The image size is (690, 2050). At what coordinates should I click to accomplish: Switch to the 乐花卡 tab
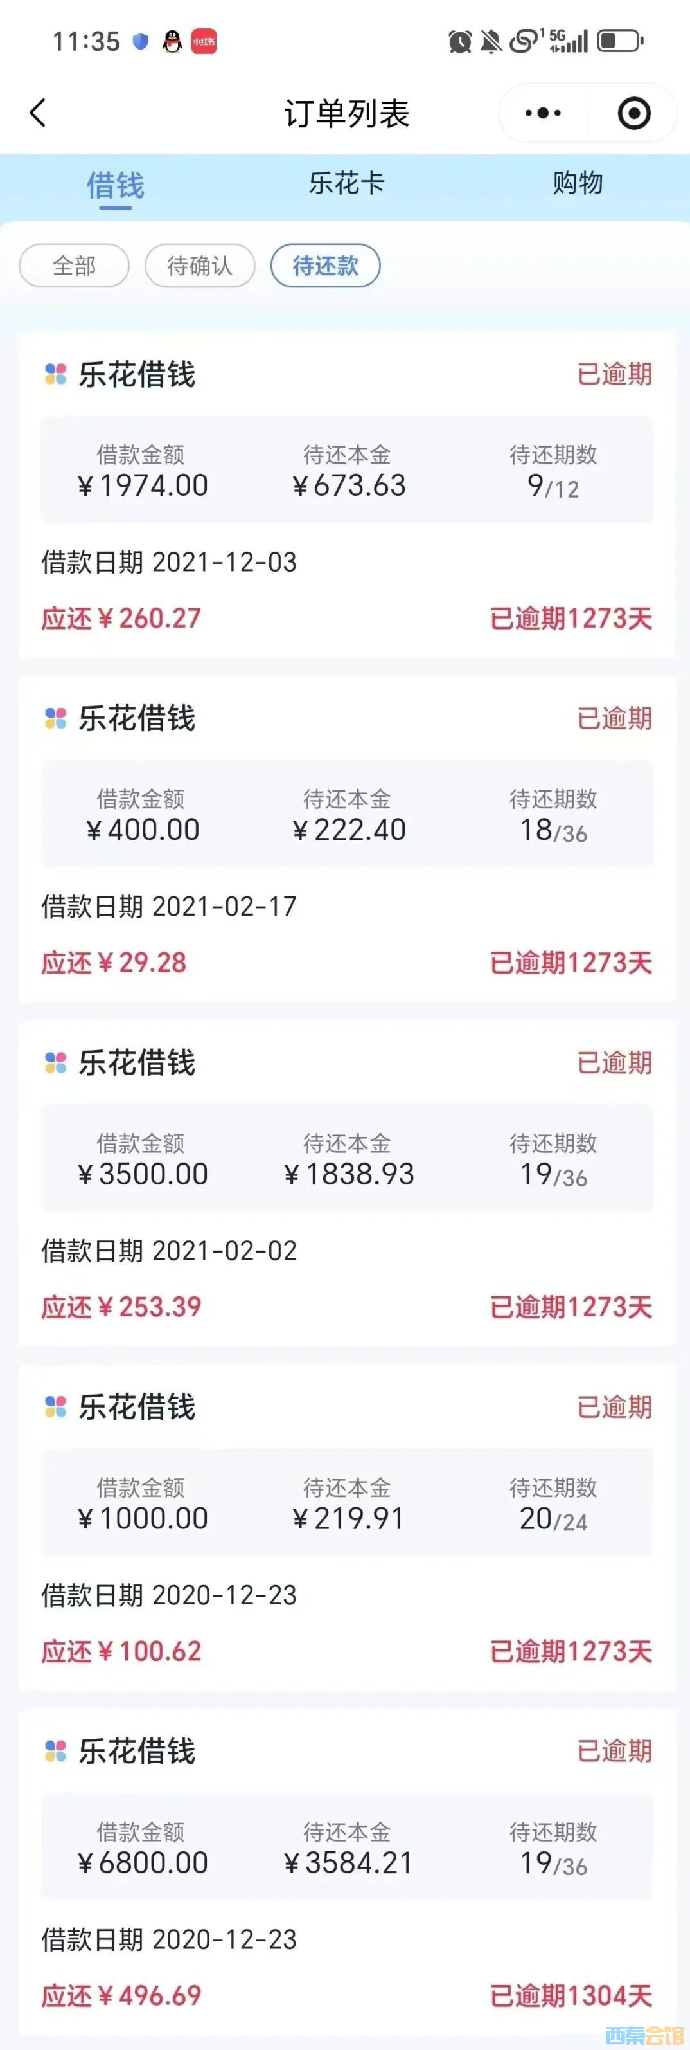(x=346, y=184)
